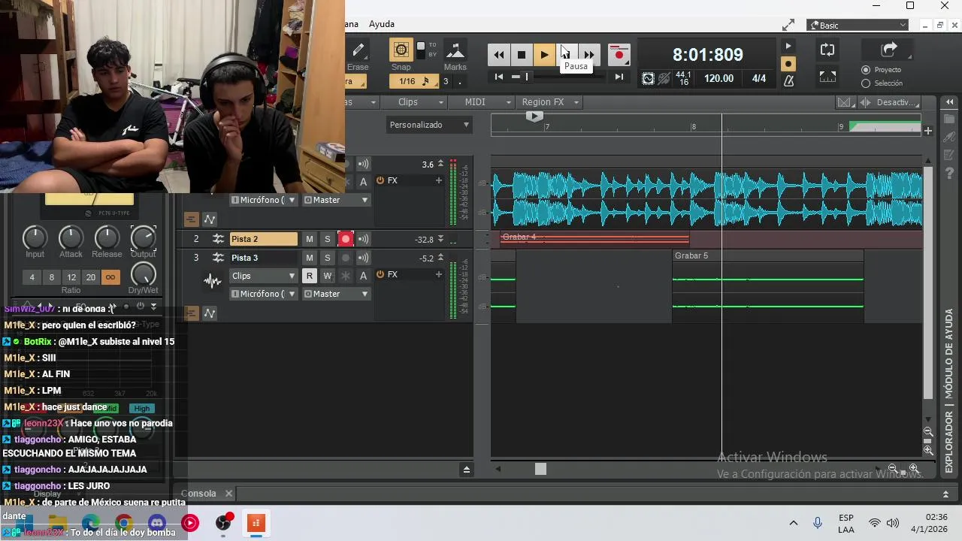
Task: Stop playback with the Stop button
Action: pyautogui.click(x=522, y=55)
